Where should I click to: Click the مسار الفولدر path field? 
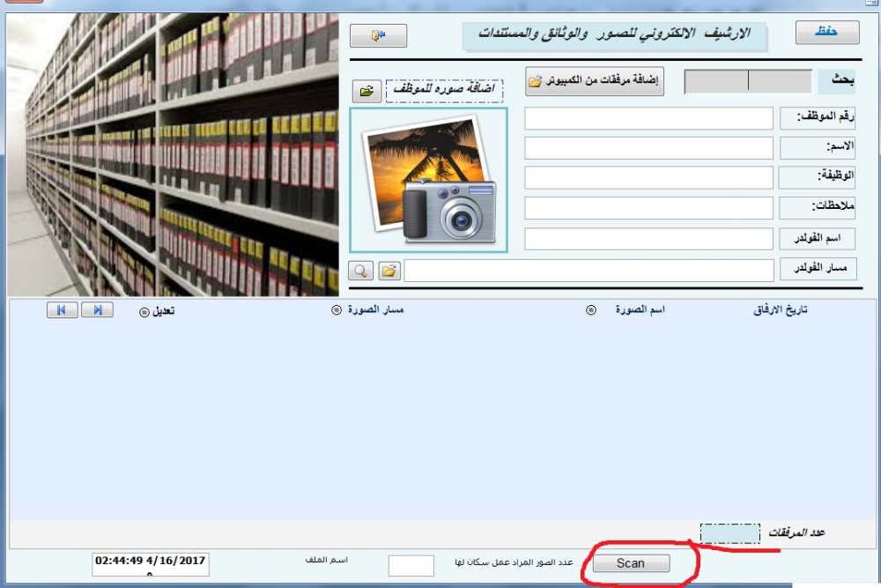(x=588, y=271)
